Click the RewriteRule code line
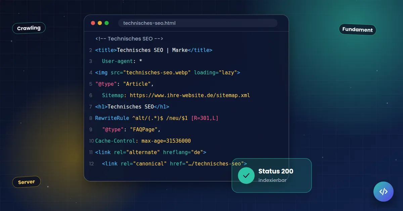This screenshot has width=403, height=211. (157, 118)
